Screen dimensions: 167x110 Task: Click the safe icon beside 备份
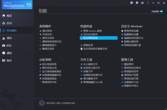coord(4,61)
